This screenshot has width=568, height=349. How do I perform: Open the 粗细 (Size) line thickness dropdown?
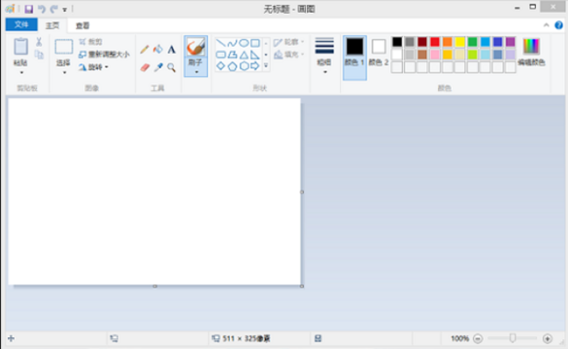point(324,55)
